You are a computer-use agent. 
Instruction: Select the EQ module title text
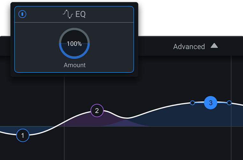point(81,14)
